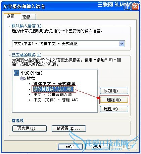
Task: Select 简体中文 - 美式键盘 list entry
Action: (x=54, y=84)
